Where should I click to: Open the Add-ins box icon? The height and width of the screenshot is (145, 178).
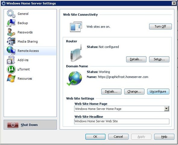click(11, 60)
